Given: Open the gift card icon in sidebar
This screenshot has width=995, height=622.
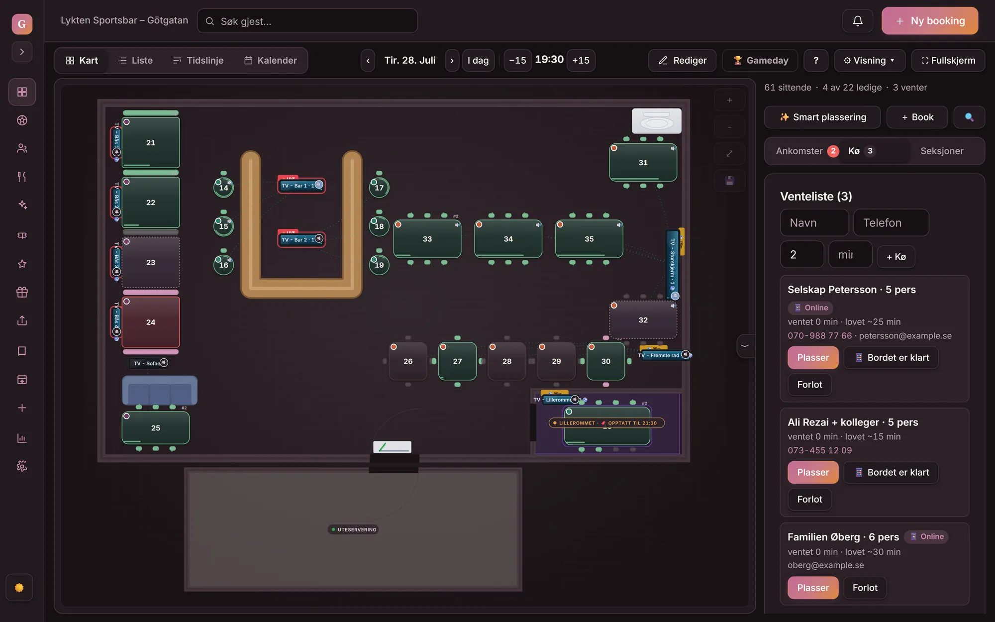Looking at the screenshot, I should pos(22,292).
